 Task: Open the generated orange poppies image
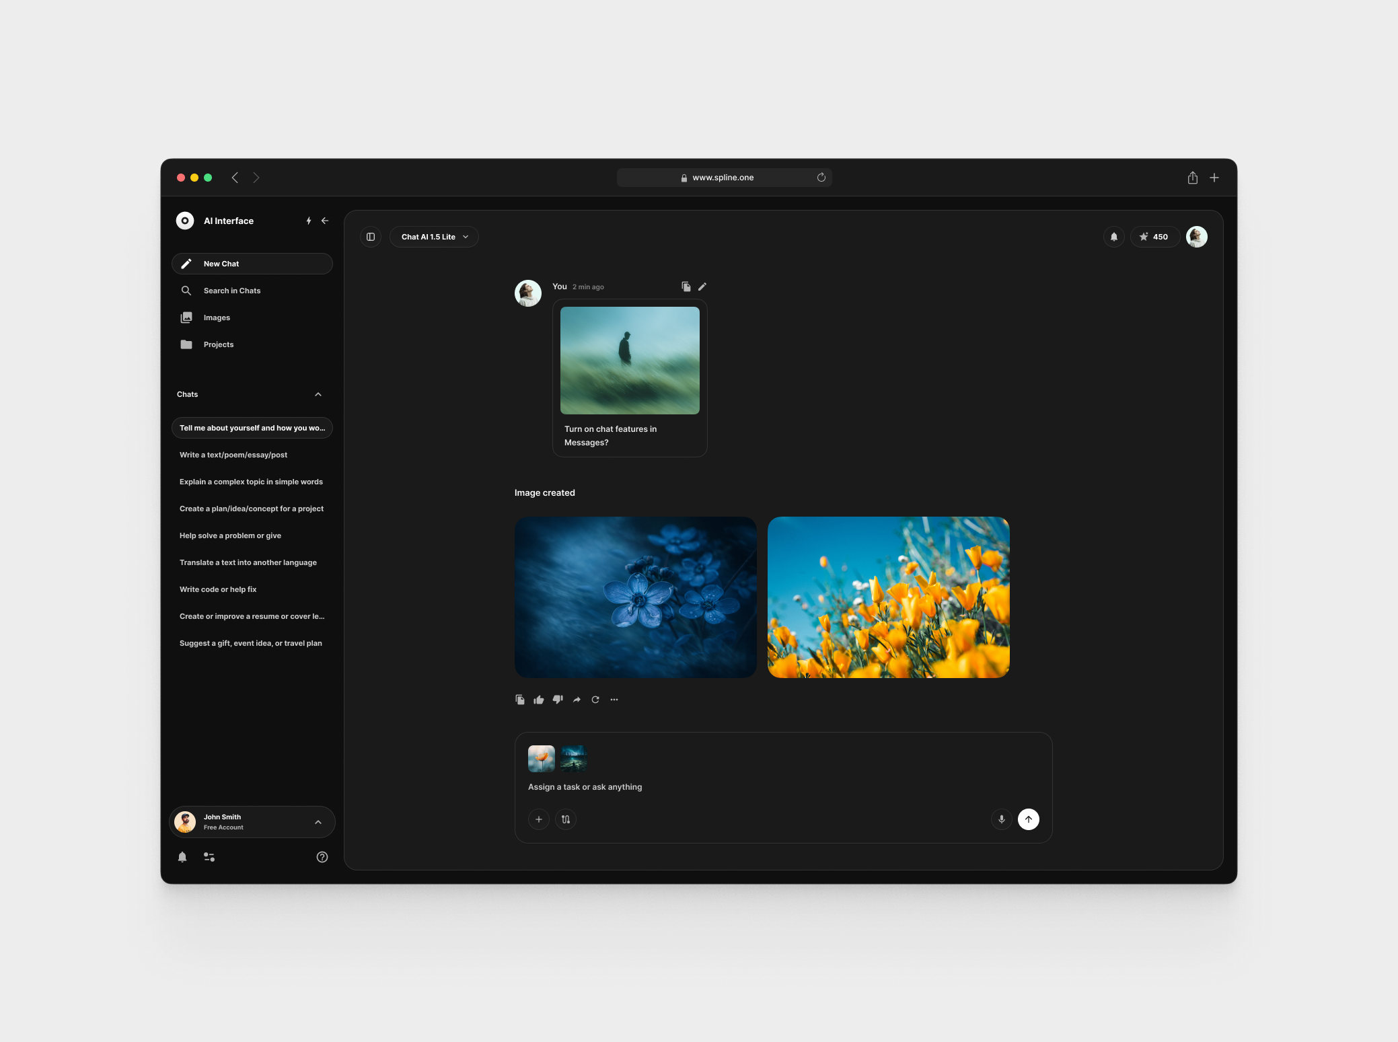[x=889, y=597]
